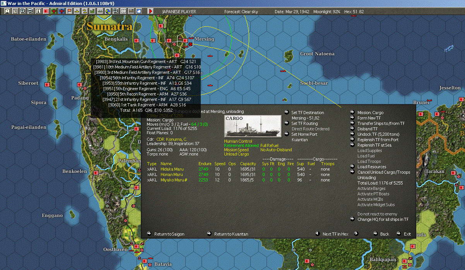Choose Disband TF
The width and height of the screenshot is (465, 270).
tap(368, 129)
